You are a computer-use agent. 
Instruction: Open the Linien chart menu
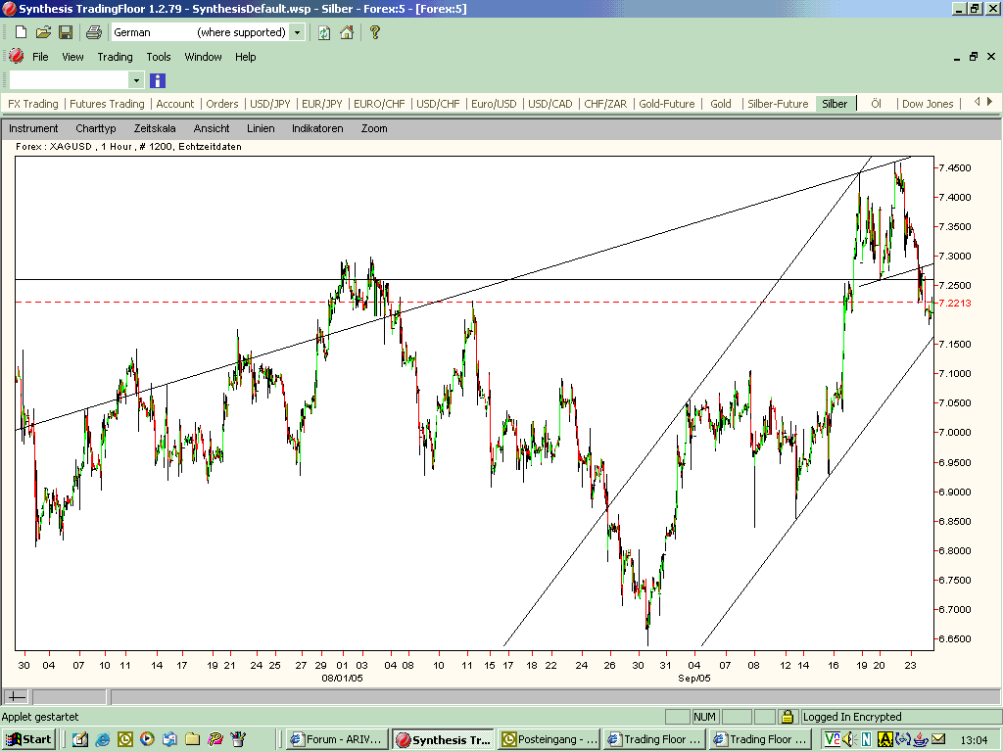tap(261, 128)
